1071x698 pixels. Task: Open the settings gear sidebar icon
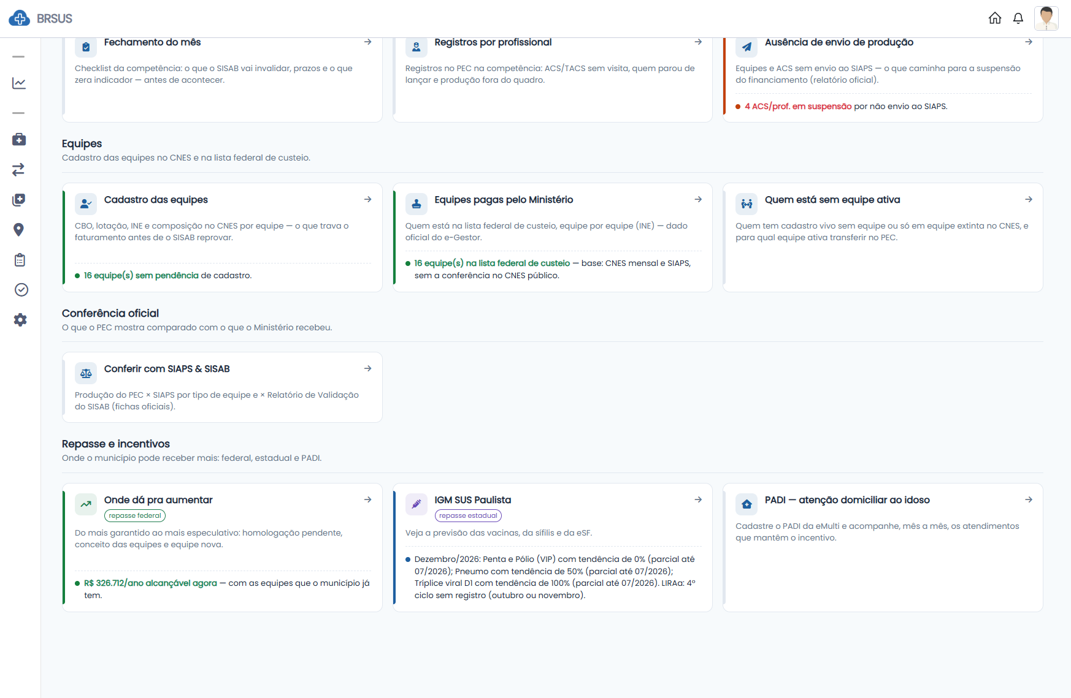[20, 320]
